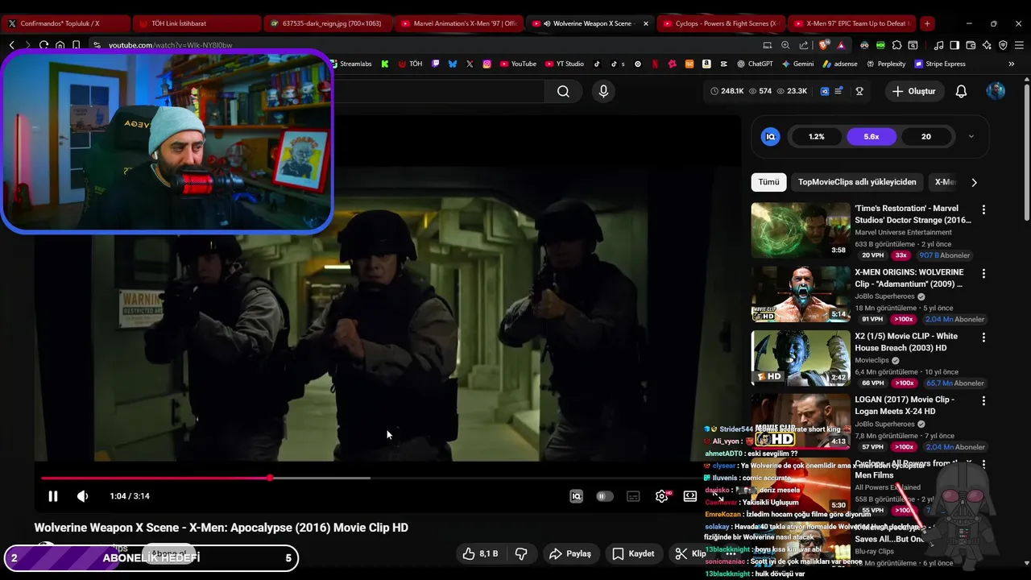Open account avatar menu

point(996,91)
